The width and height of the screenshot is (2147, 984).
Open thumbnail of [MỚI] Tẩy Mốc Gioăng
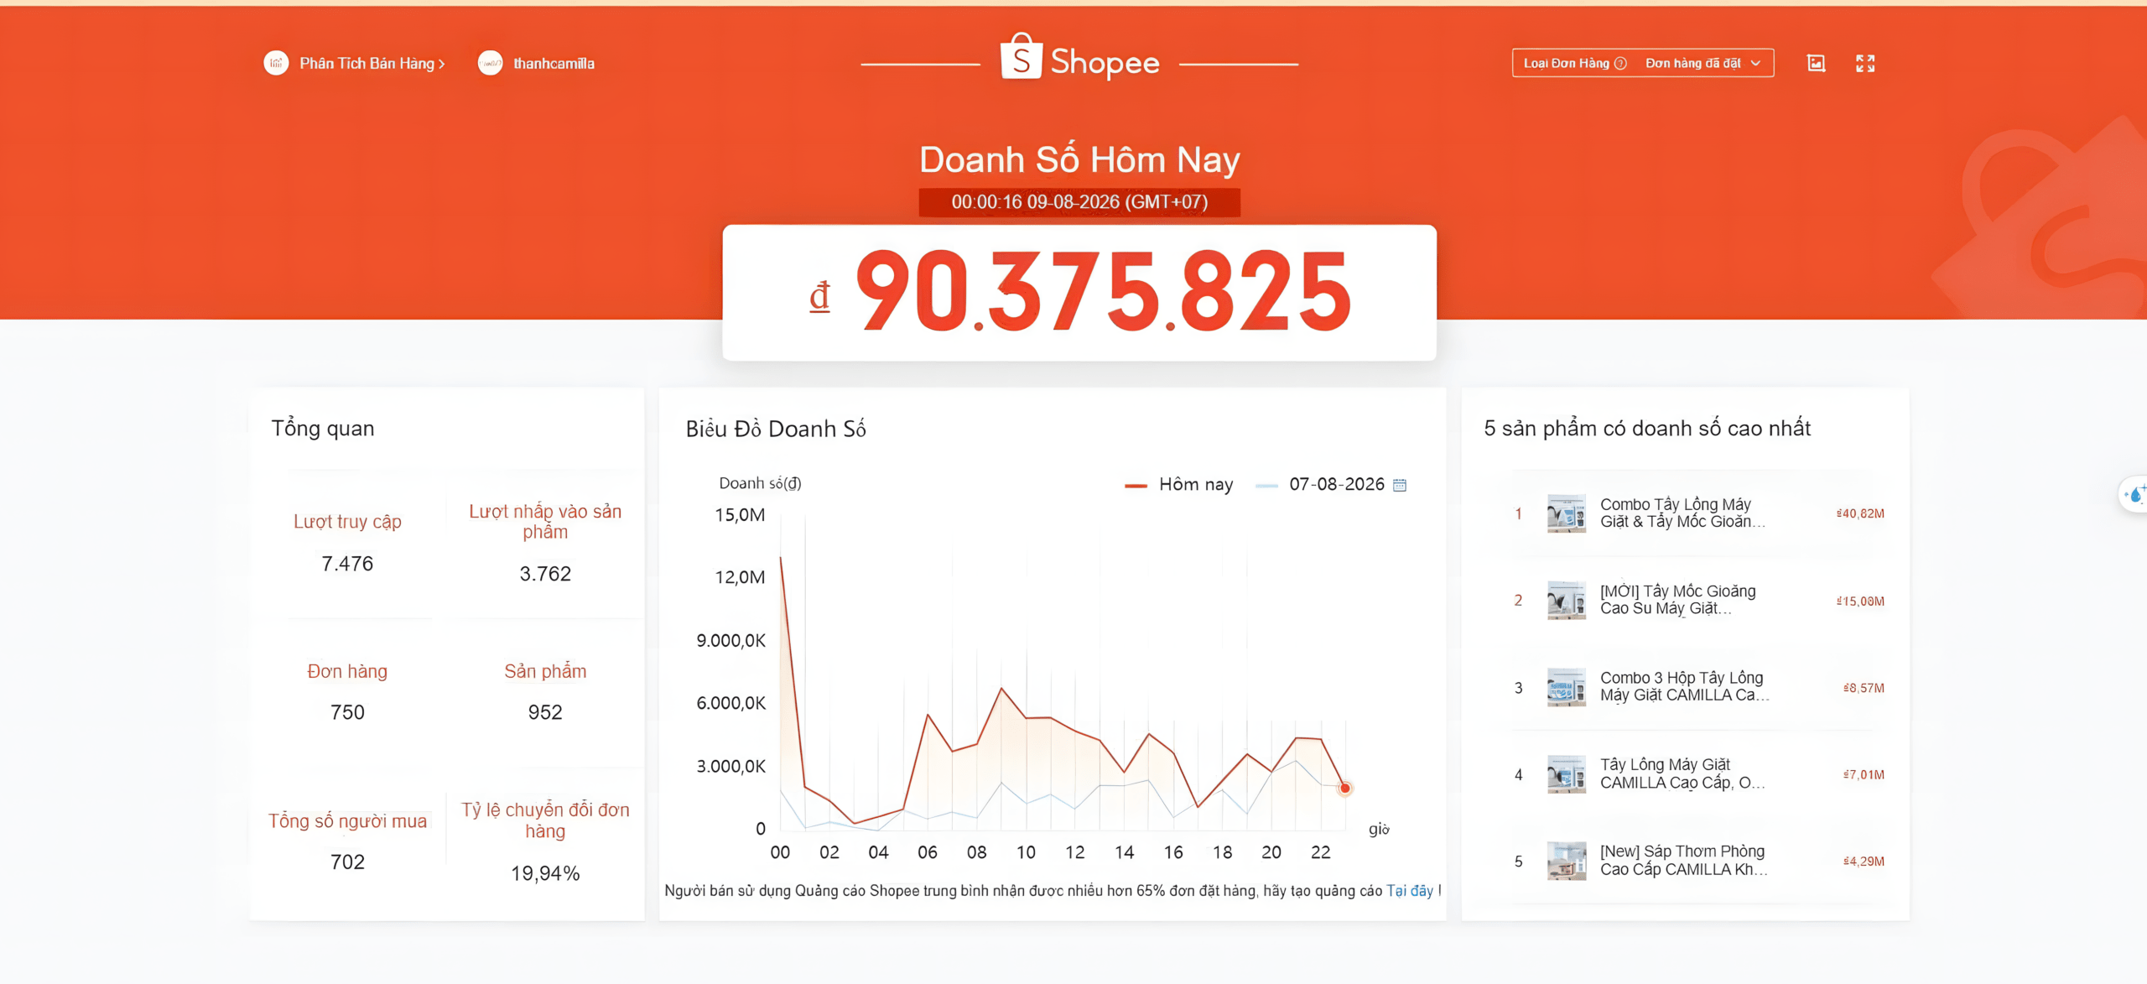(x=1566, y=601)
